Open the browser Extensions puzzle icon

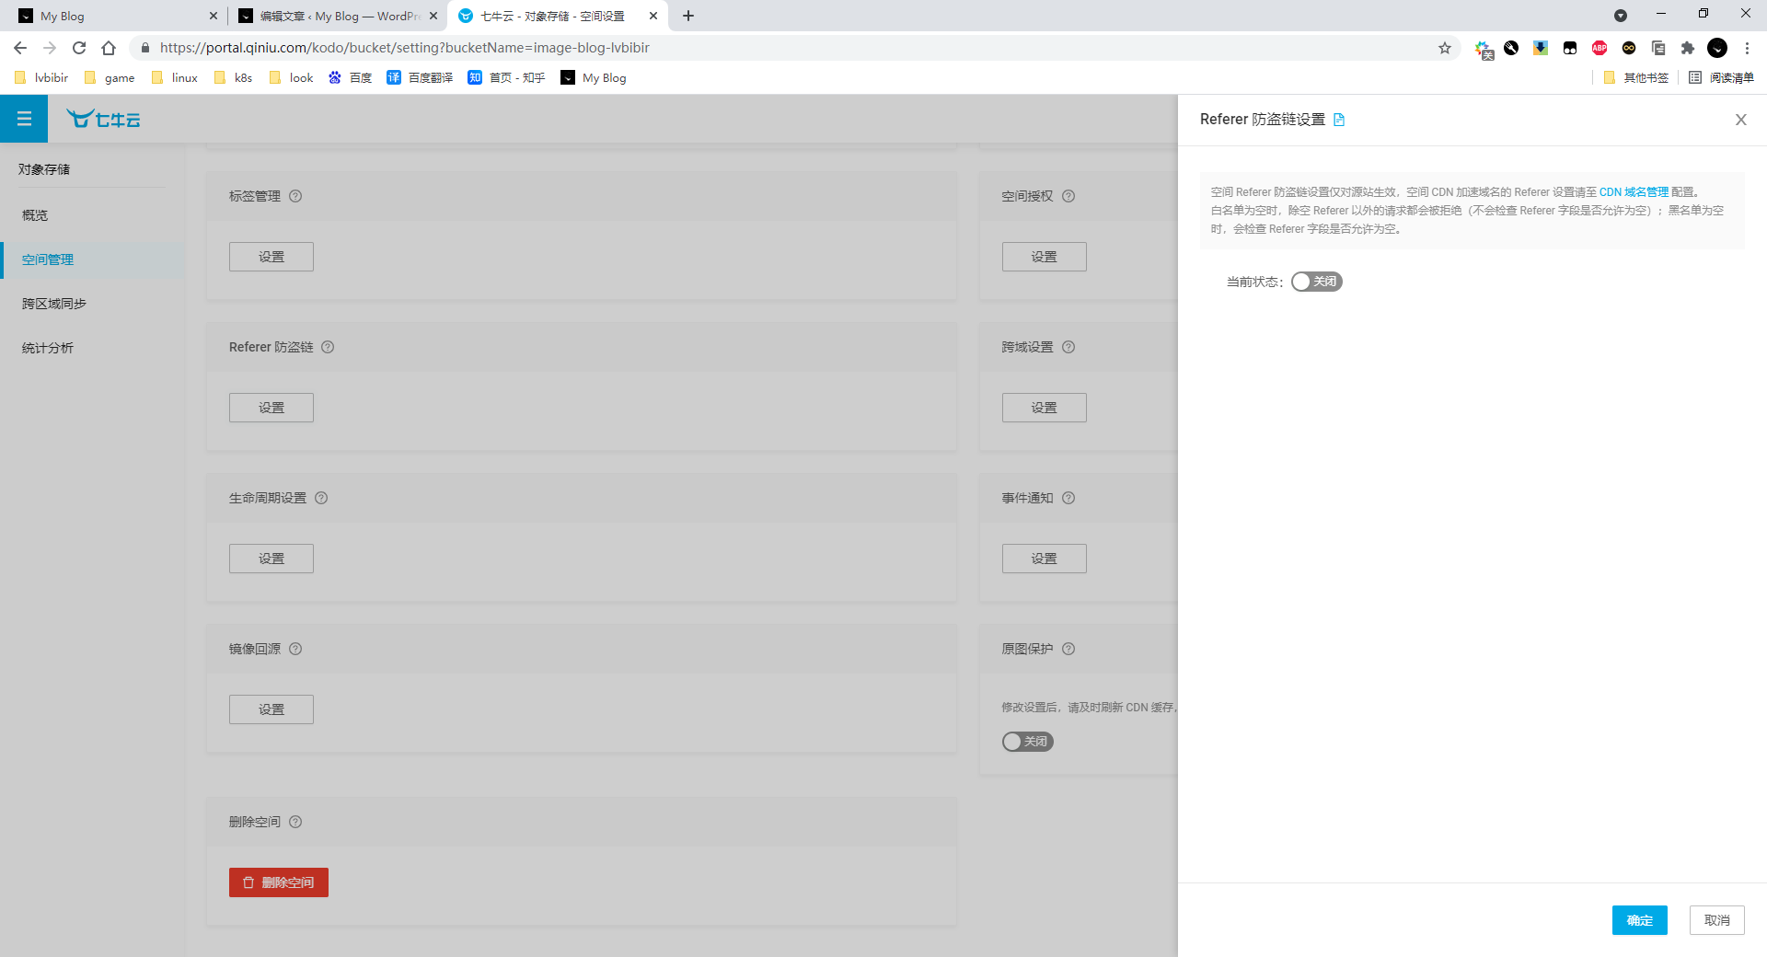pos(1687,48)
